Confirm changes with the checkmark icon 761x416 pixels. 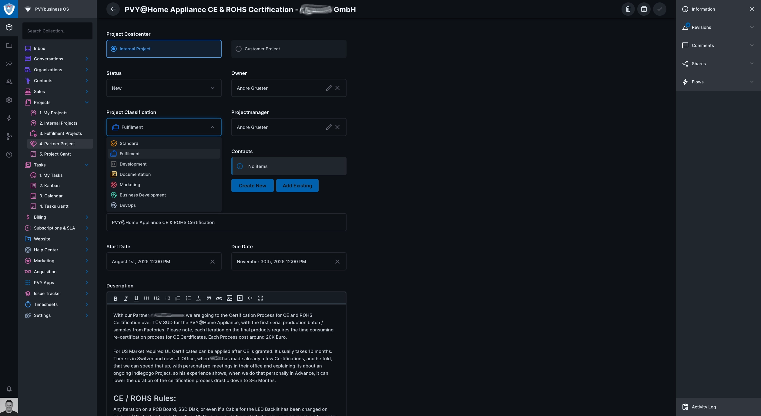659,9
